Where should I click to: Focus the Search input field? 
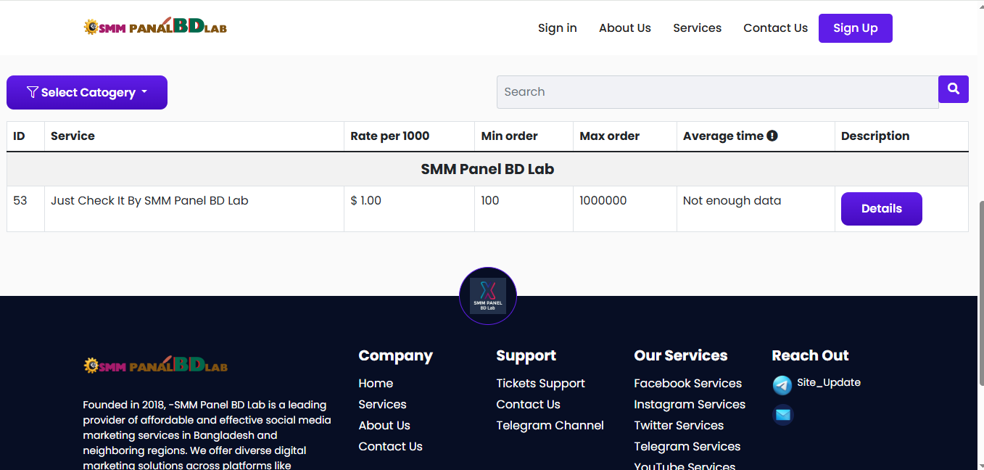[717, 92]
